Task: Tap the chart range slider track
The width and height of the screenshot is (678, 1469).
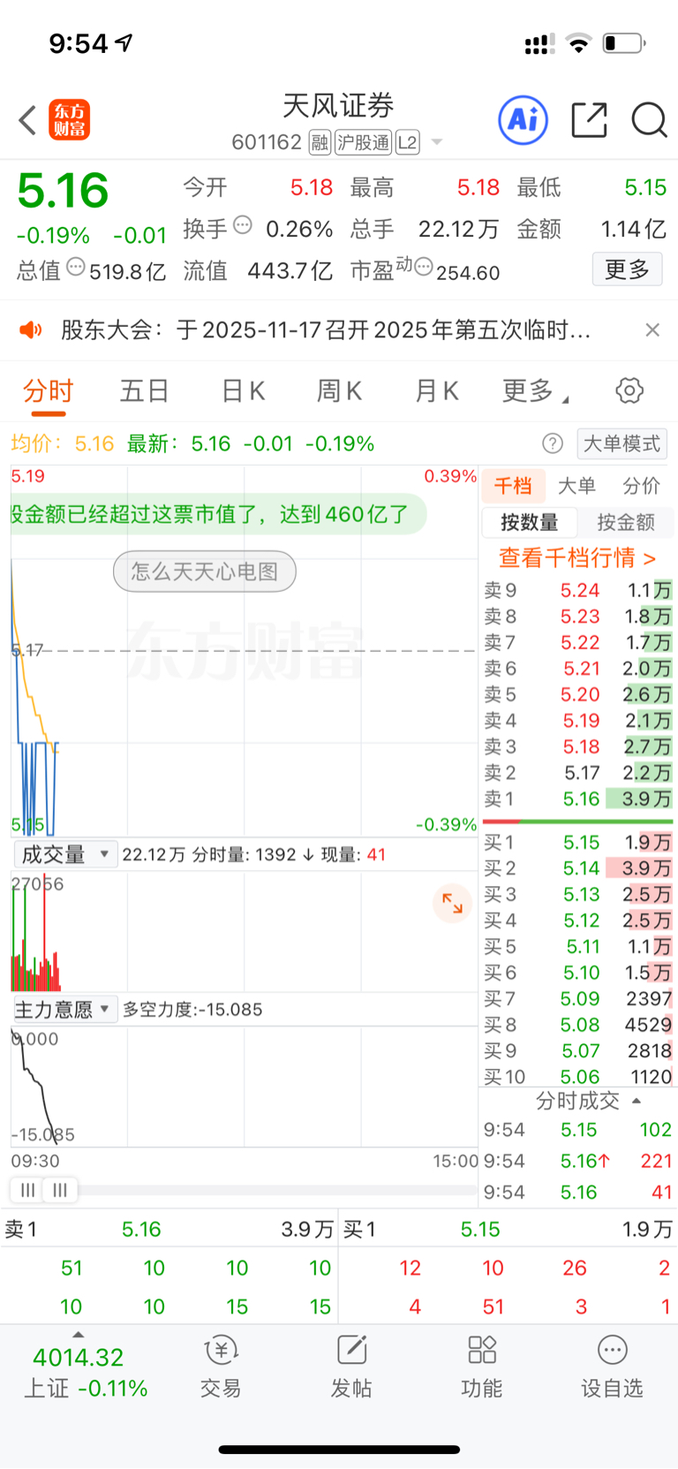Action: pyautogui.click(x=277, y=1190)
